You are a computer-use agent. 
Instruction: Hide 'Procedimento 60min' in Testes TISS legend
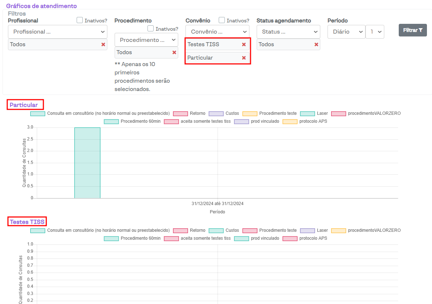coord(132,238)
